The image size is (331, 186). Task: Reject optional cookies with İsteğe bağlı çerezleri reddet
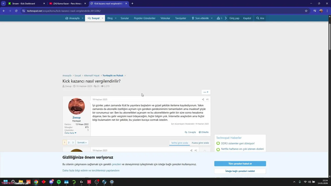coord(240,171)
